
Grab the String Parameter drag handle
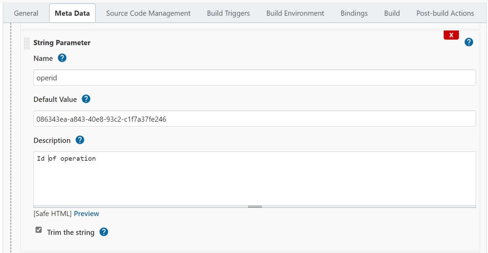click(27, 43)
